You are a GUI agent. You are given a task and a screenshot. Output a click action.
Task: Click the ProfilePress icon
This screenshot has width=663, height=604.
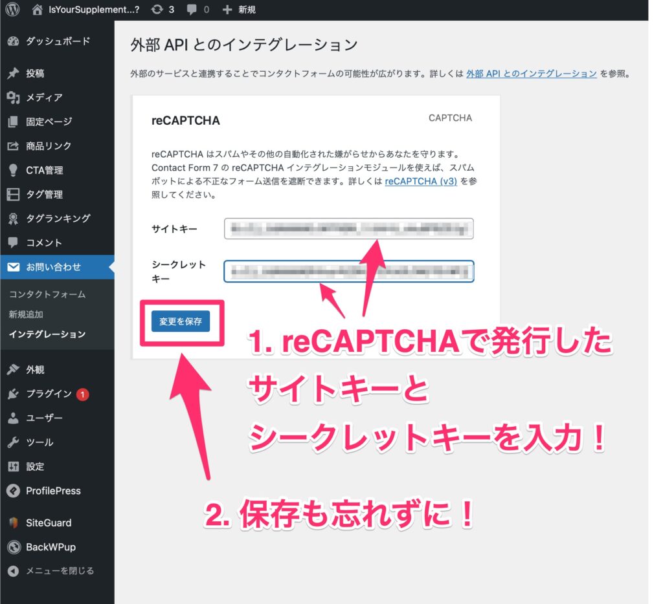13,491
